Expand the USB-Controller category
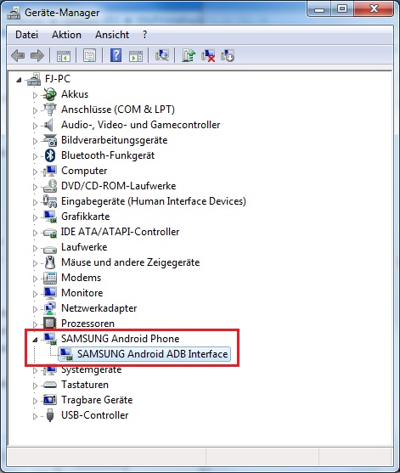The width and height of the screenshot is (400, 473). click(35, 416)
